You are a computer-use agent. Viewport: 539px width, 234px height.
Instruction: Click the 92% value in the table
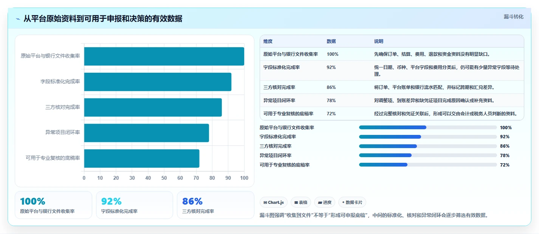tap(331, 67)
